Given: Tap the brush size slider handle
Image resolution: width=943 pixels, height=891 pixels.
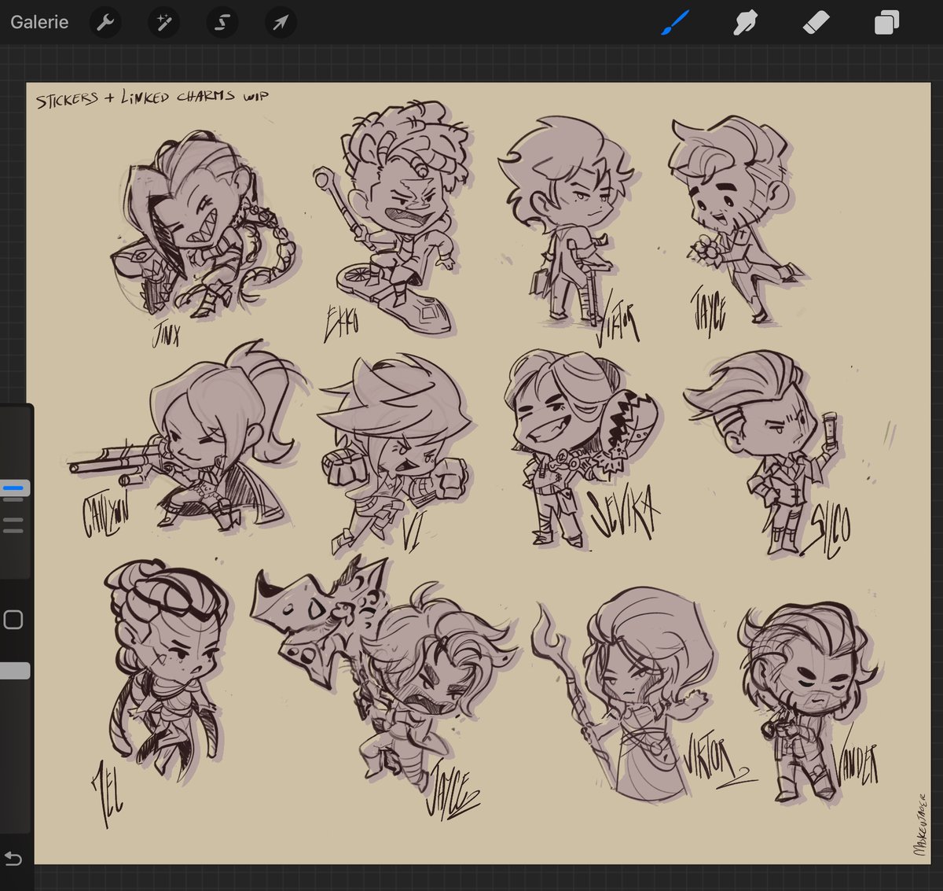Looking at the screenshot, I should coord(15,488).
